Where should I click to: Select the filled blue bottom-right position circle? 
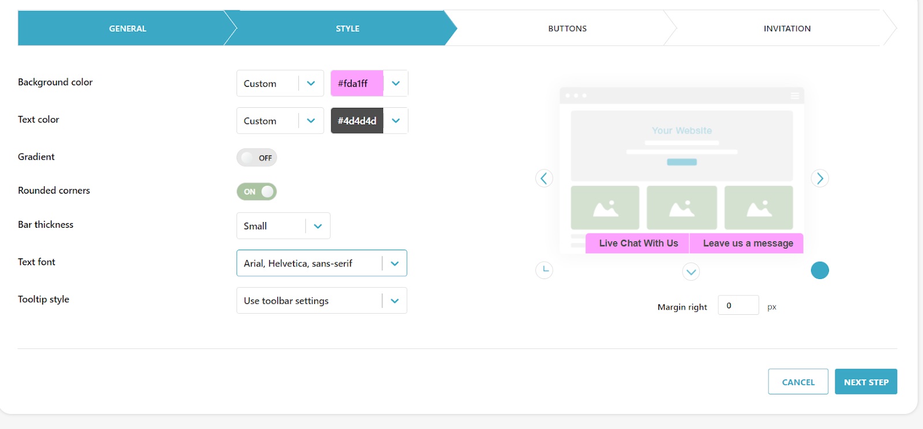pos(820,270)
